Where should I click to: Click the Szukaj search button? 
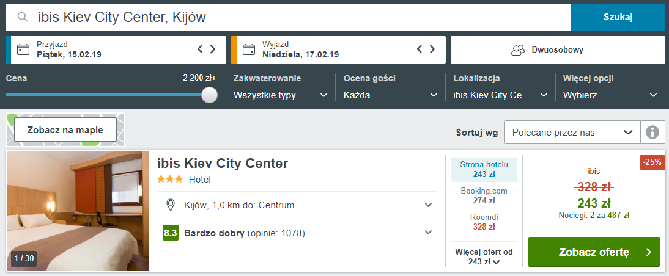click(x=618, y=17)
